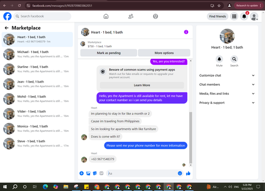Click message '+63 9671548379'
The image size is (265, 191).
click(x=103, y=159)
